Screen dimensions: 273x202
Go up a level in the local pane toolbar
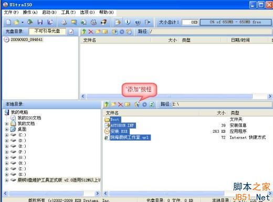[106, 104]
